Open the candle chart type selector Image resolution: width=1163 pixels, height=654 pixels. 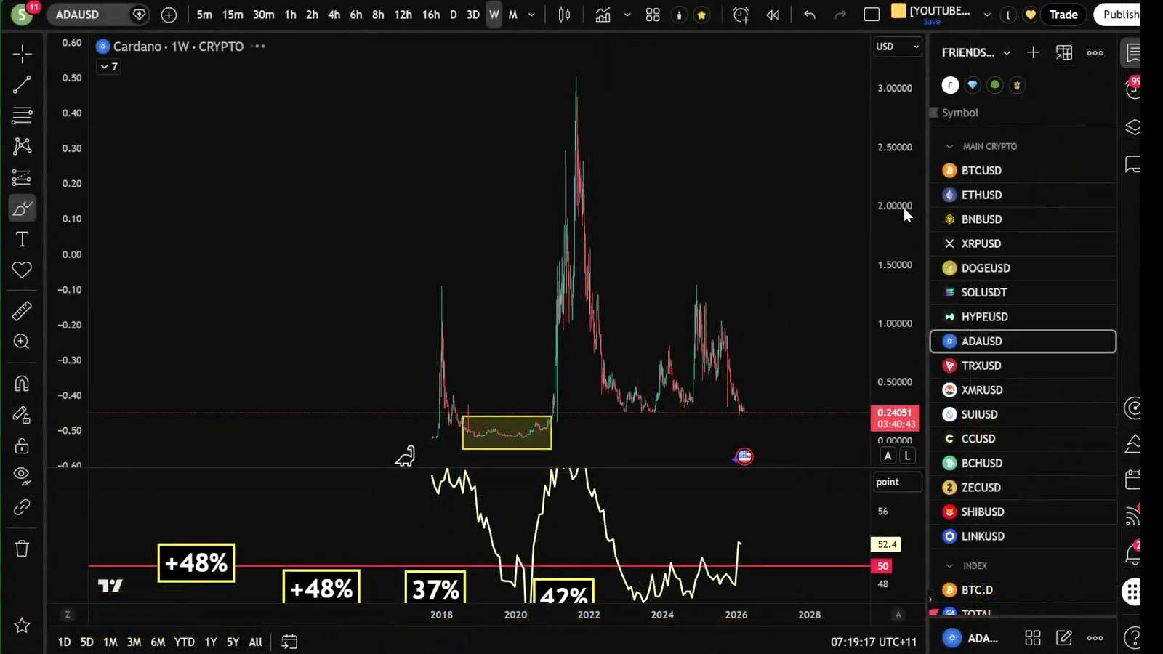564,15
